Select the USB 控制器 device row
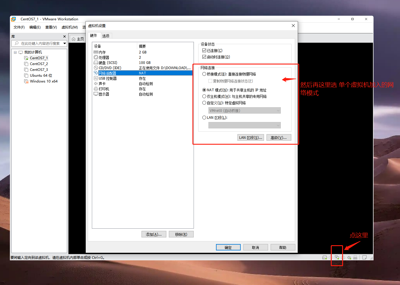Viewport: 400px width, 285px height. 142,78
